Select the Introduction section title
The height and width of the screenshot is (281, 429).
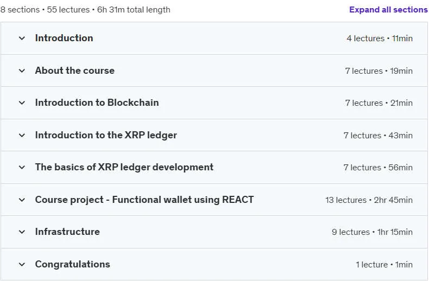[x=64, y=38]
